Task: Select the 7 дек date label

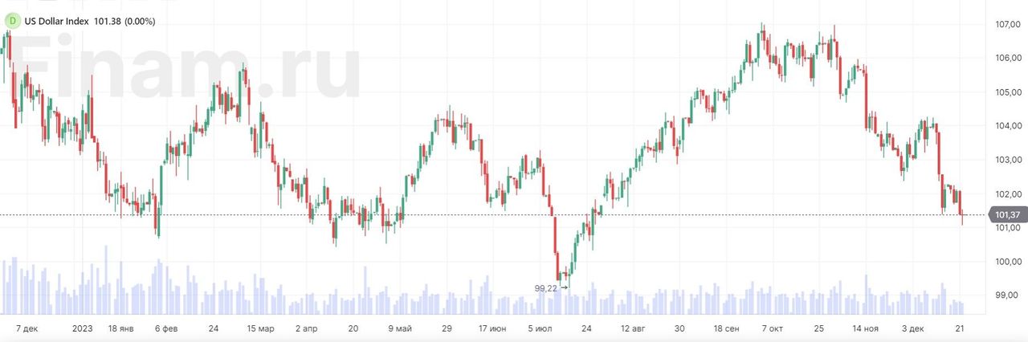Action: (27, 329)
